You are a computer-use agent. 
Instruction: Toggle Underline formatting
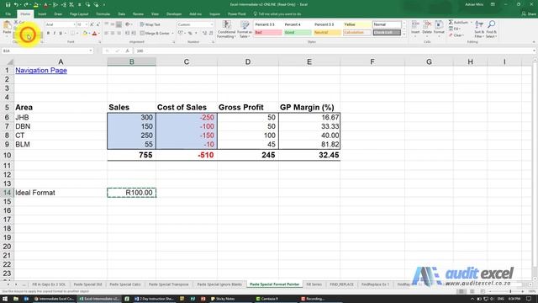click(x=61, y=34)
